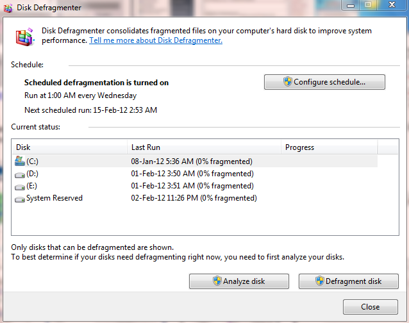Click the large Disk Defragmenter header icon

click(x=25, y=37)
